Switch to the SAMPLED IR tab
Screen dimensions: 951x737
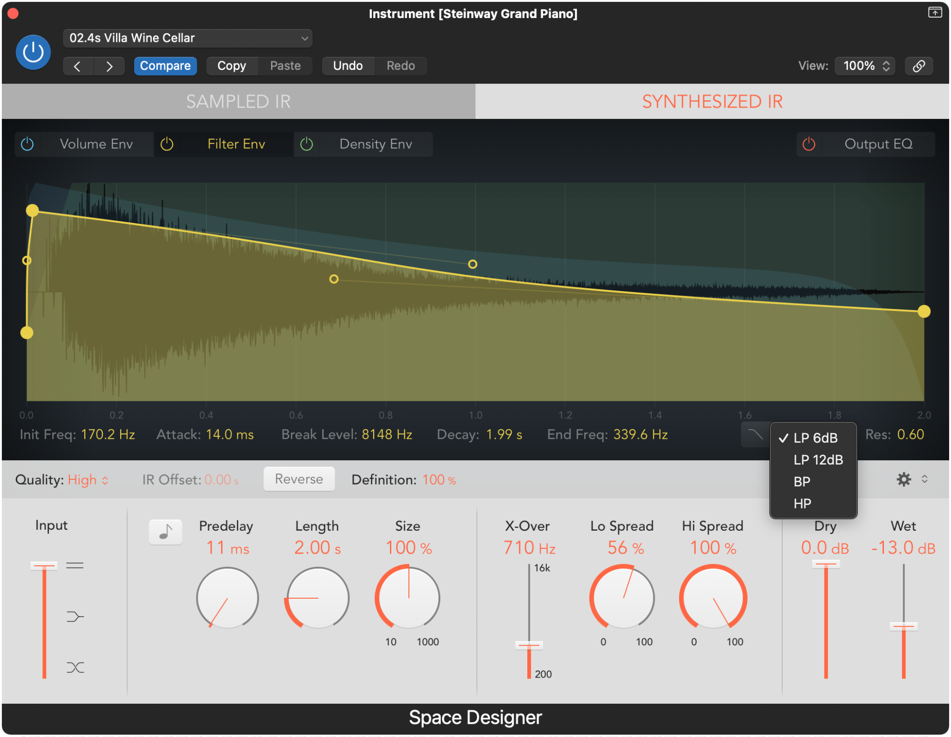coord(238,101)
